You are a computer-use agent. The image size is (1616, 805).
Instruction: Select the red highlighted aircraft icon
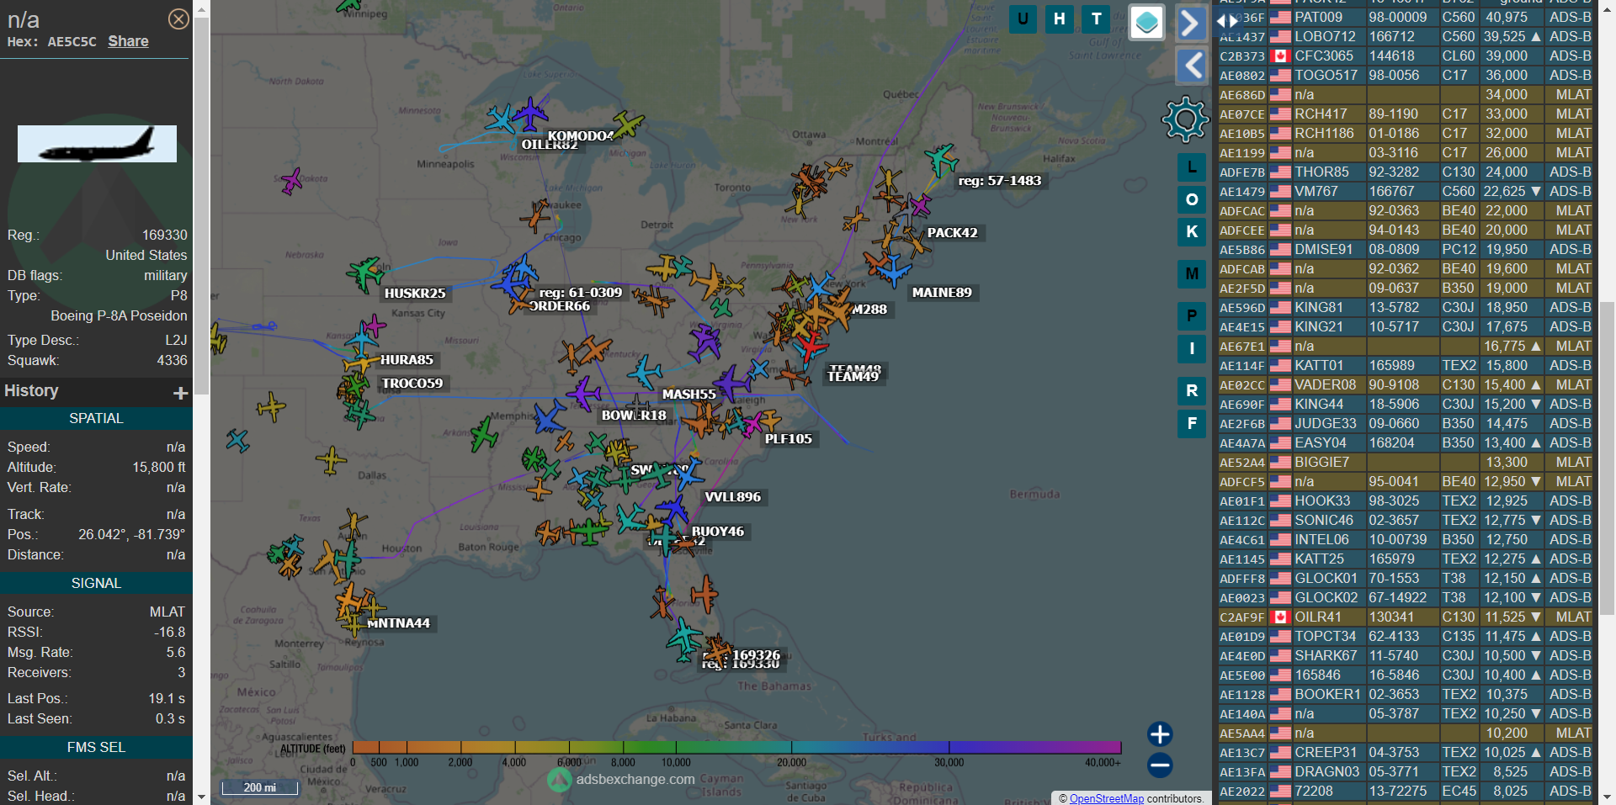click(x=811, y=347)
